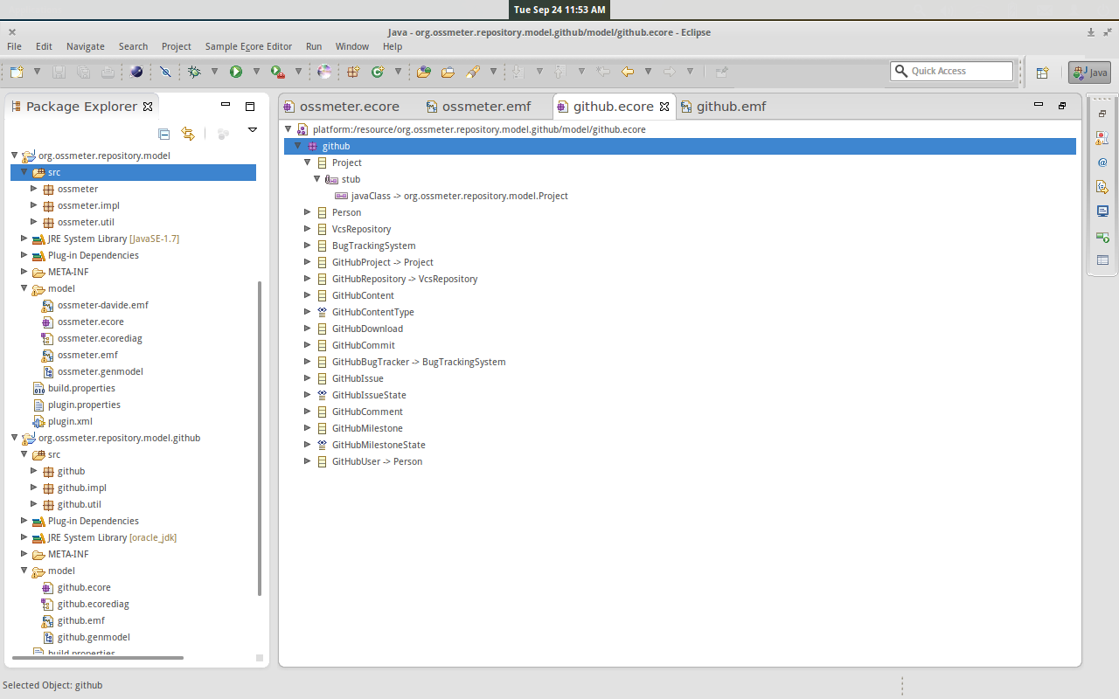
Task: Maximize the Package Explorer view
Action: pos(250,107)
